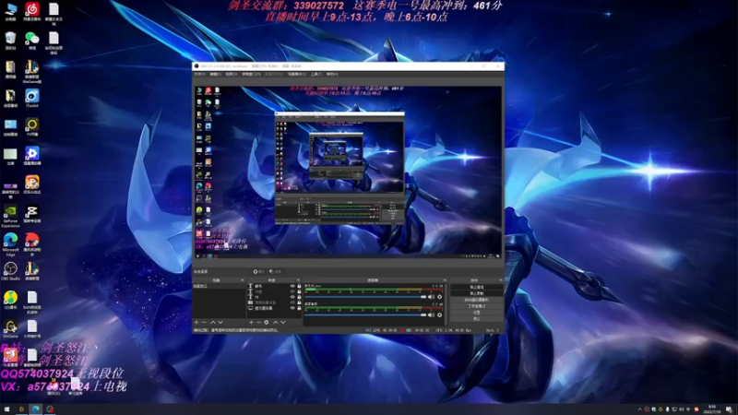Viewport: 738px width, 415px height.
Task: Toggle lock on the display capture source
Action: [299, 308]
